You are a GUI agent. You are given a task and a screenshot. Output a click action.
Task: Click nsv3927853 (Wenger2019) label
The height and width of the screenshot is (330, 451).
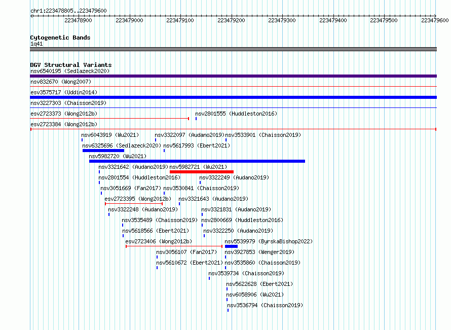259,252
